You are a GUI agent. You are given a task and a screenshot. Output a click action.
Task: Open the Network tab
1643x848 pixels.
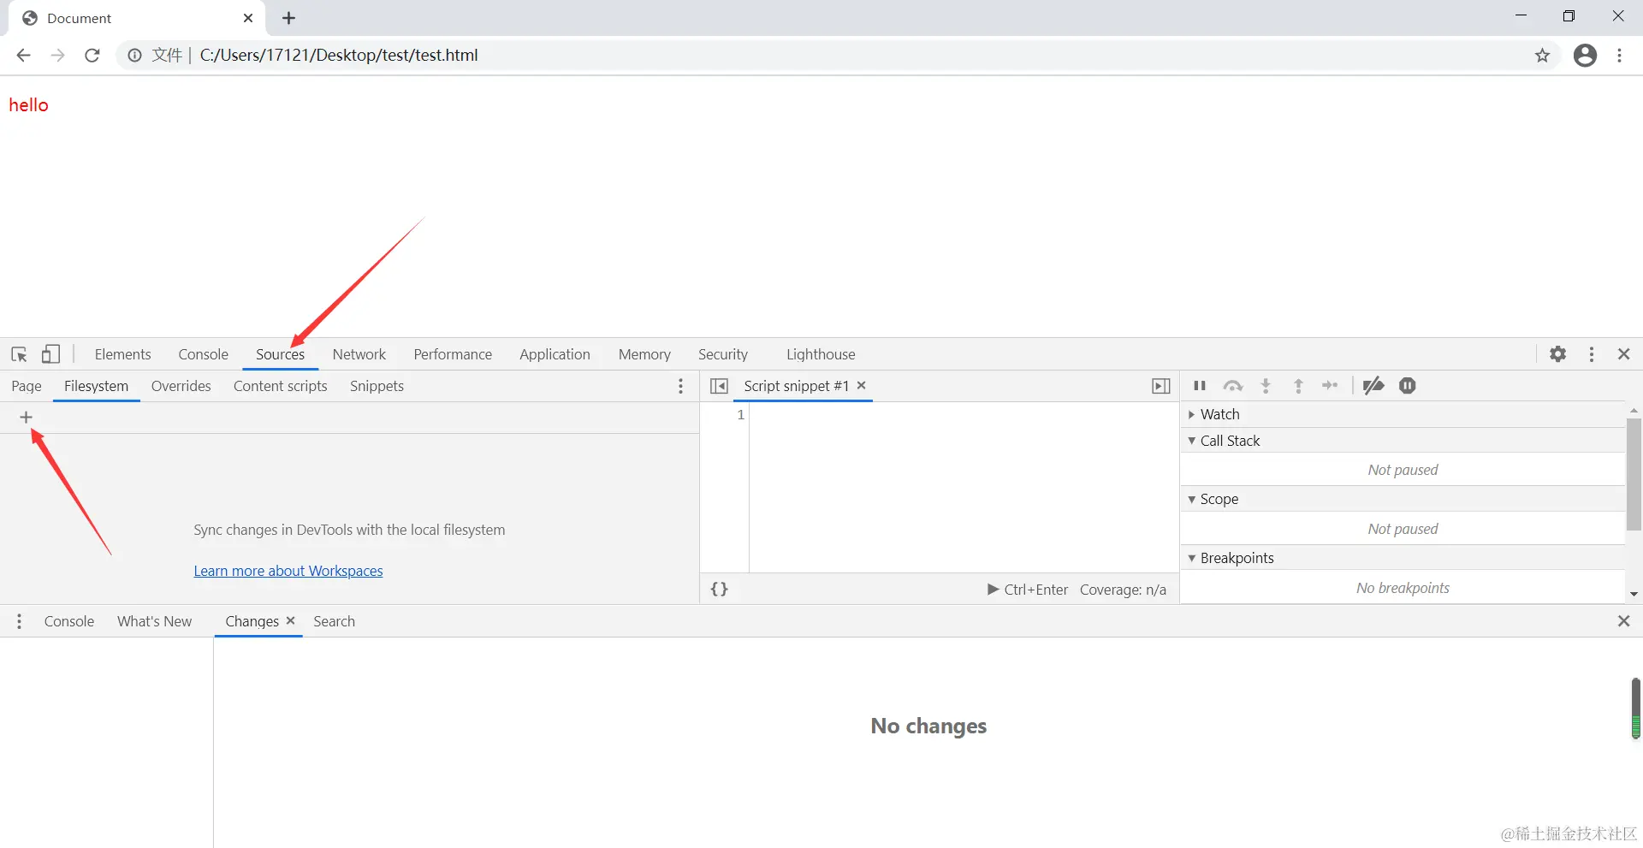[x=359, y=354]
